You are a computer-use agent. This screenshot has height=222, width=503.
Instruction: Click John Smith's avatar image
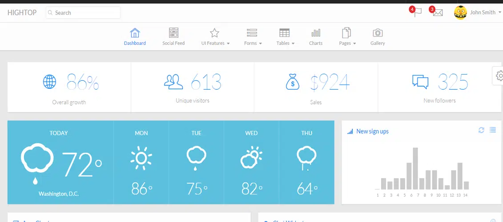point(460,12)
